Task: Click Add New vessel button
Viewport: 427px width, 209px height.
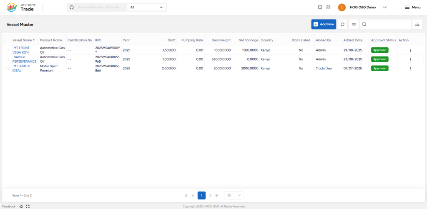Action: coord(324,24)
